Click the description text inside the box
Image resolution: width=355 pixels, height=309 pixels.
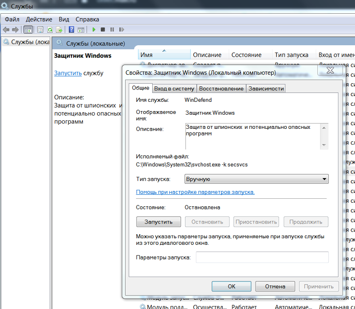click(x=248, y=130)
